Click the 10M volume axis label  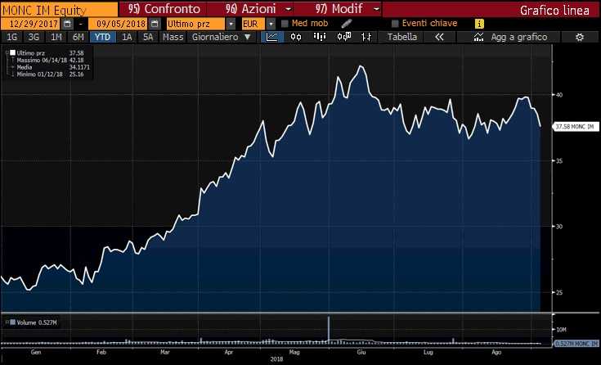[x=561, y=329]
